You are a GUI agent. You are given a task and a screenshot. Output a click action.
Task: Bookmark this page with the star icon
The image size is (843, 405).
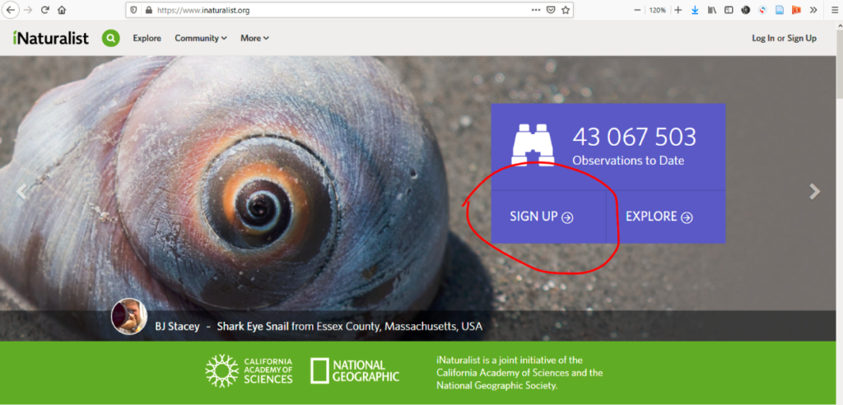tap(566, 10)
